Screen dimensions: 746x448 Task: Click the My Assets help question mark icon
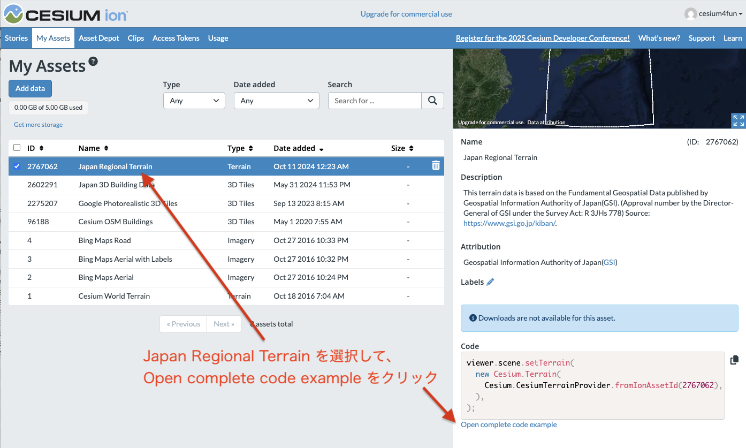[94, 62]
